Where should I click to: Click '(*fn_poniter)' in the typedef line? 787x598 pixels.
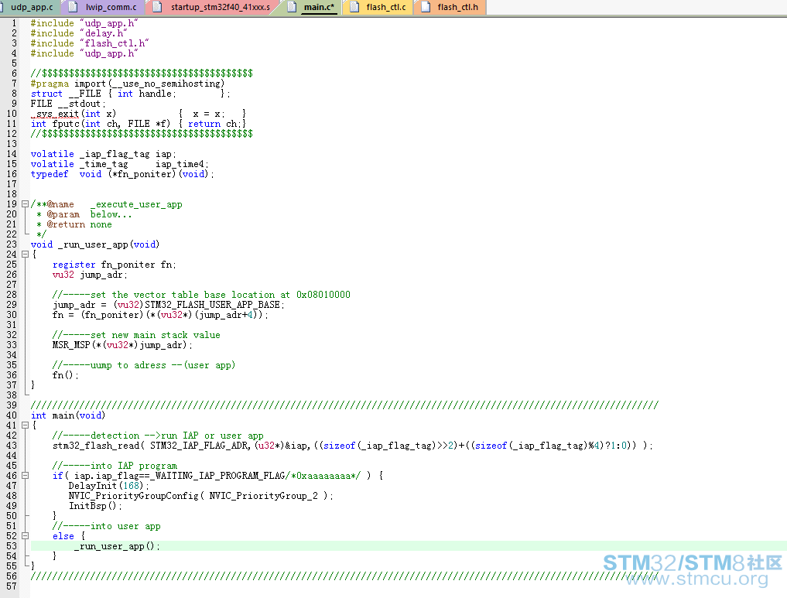pyautogui.click(x=142, y=174)
